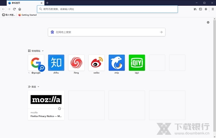Click the forward navigation arrow
This screenshot has width=216, height=138.
pyautogui.click(x=9, y=9)
